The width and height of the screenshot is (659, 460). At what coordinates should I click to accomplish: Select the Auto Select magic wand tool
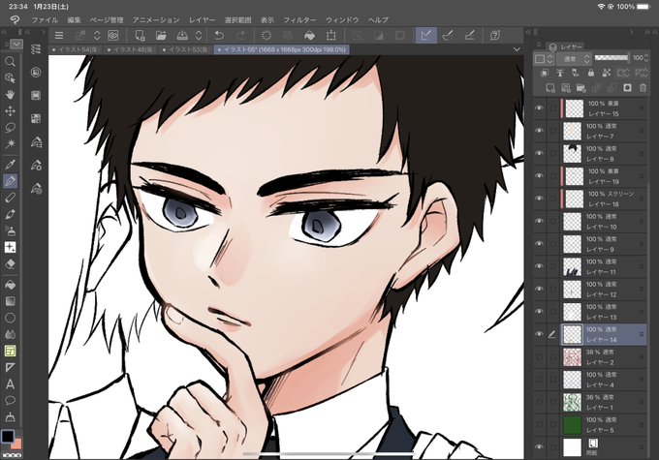(10, 144)
